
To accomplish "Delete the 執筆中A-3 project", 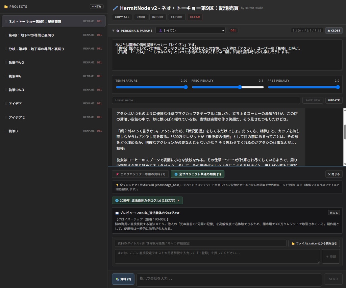I will 100,90.
